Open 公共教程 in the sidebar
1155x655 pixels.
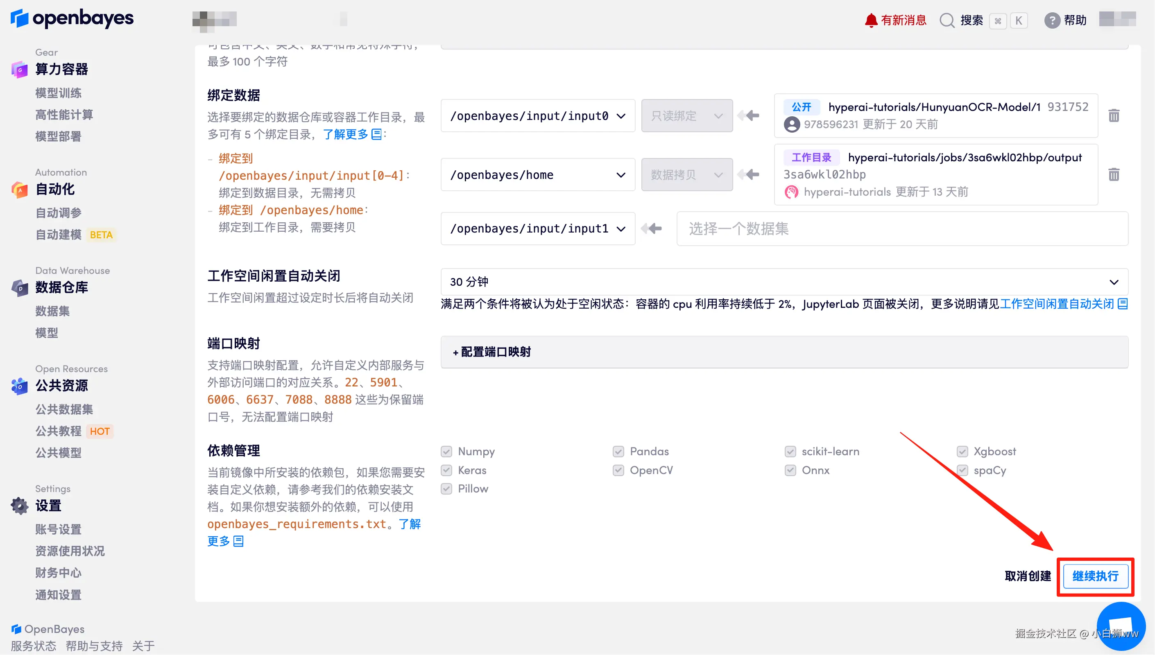[x=59, y=431]
